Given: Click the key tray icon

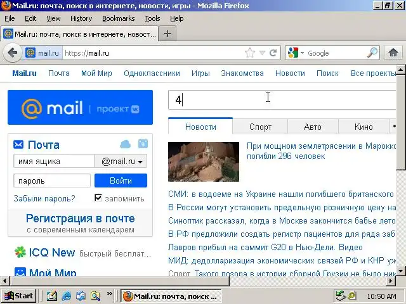Looking at the screenshot, I should click(x=353, y=296).
